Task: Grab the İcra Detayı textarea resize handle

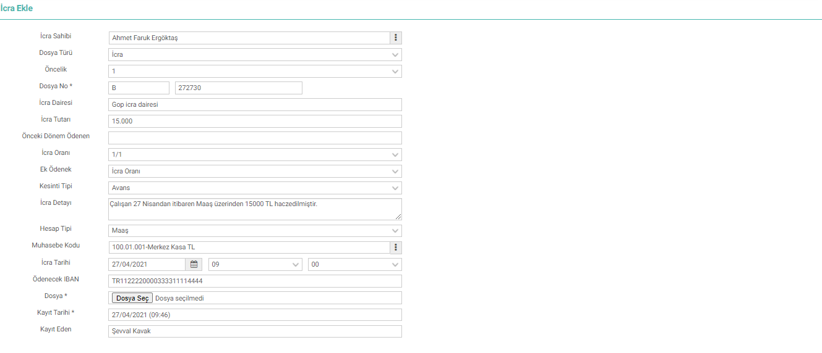Action: (x=398, y=217)
